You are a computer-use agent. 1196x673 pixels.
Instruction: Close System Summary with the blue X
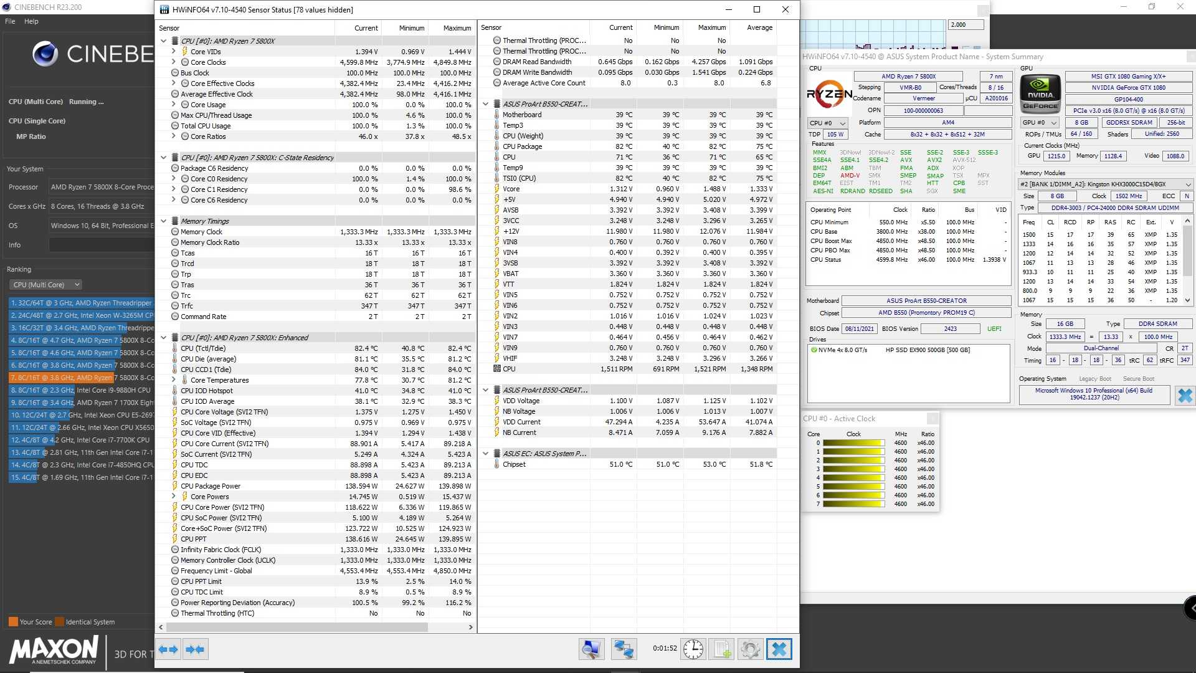pyautogui.click(x=1185, y=395)
